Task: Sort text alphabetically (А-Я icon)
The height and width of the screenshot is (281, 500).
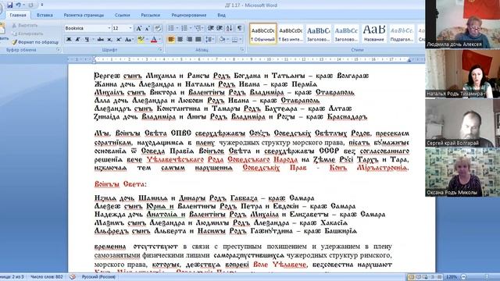Action: (x=229, y=28)
